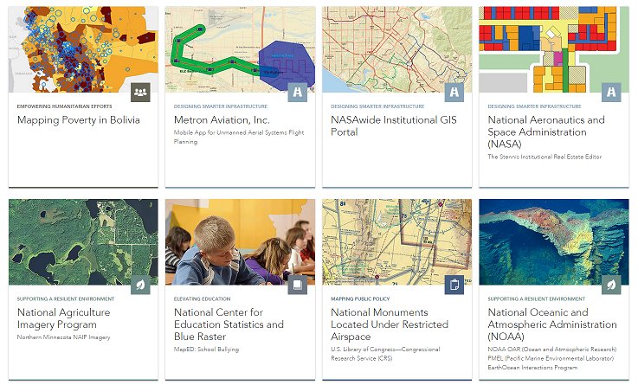Open the Metron Aviation flight path map thumbnail
Viewport: 638px width, 385px height.
[240, 49]
